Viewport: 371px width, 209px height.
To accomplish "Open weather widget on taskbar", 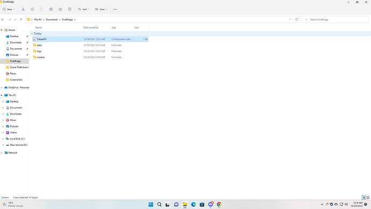I will click(x=13, y=205).
